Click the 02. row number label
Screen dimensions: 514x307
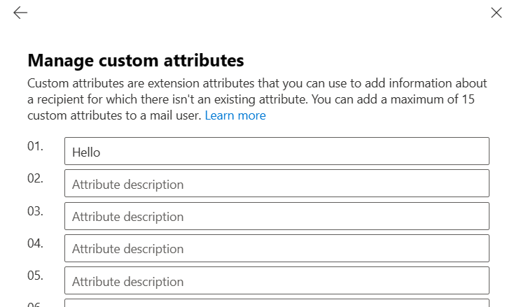(35, 178)
